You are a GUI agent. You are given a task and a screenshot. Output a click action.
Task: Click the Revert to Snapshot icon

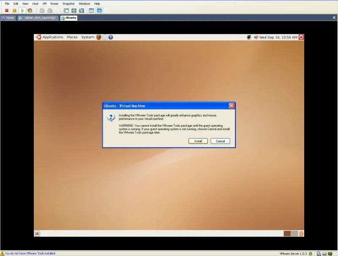point(50,10)
